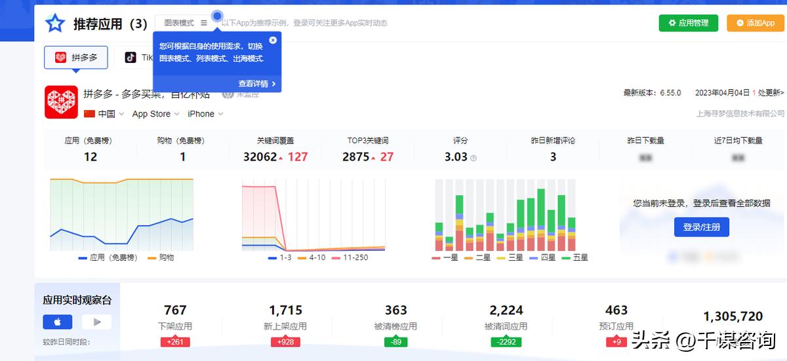Click the 上海寻梦信息技术有限公司 developer name
This screenshot has height=361, width=787.
pos(740,114)
